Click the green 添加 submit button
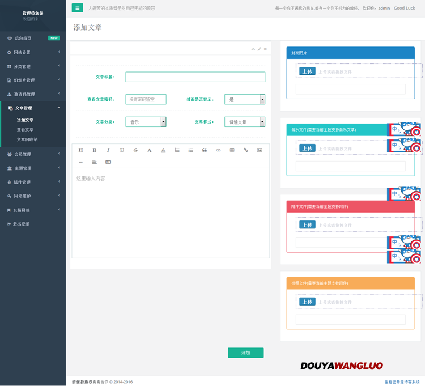 [x=246, y=353]
